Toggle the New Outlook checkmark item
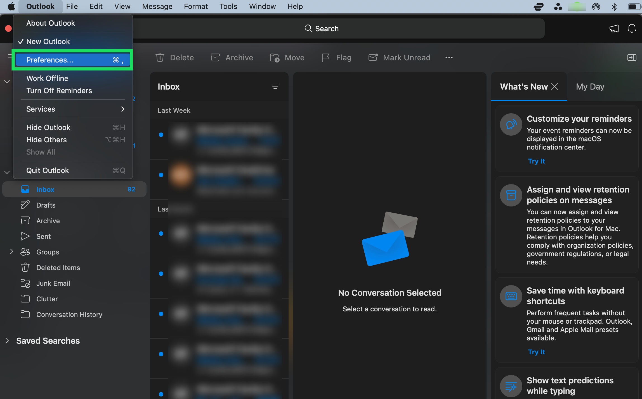 pyautogui.click(x=48, y=42)
